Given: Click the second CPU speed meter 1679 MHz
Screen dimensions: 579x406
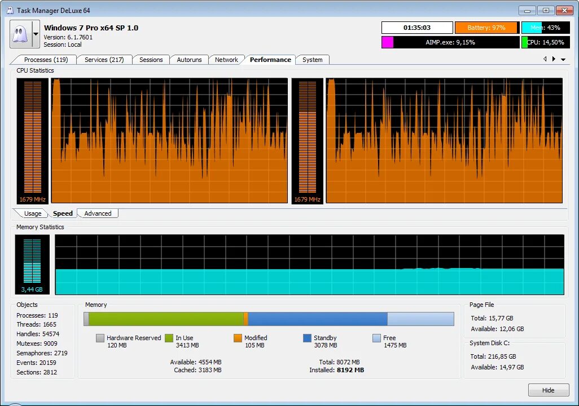Looking at the screenshot, I should [x=307, y=141].
